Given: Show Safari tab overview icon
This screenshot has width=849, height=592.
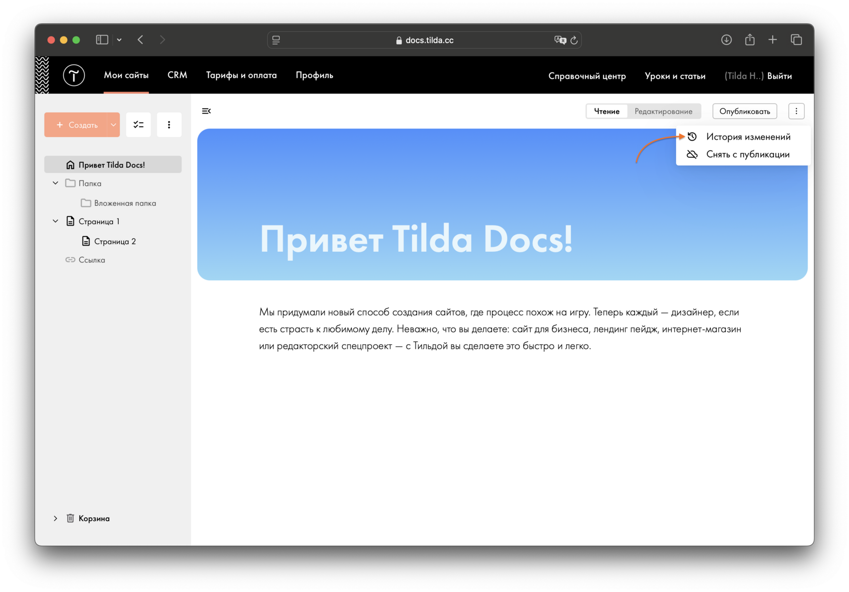Looking at the screenshot, I should pyautogui.click(x=796, y=39).
